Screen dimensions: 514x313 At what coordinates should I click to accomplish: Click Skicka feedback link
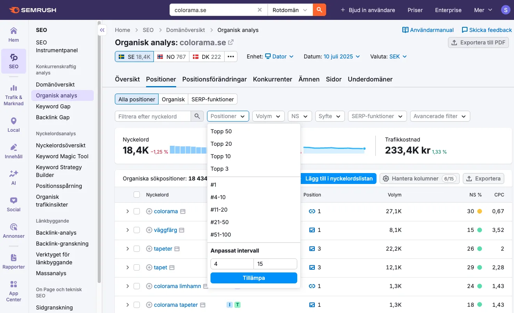[x=487, y=30]
